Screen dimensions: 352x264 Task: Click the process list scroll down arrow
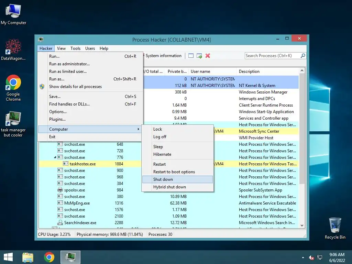pos(302,225)
